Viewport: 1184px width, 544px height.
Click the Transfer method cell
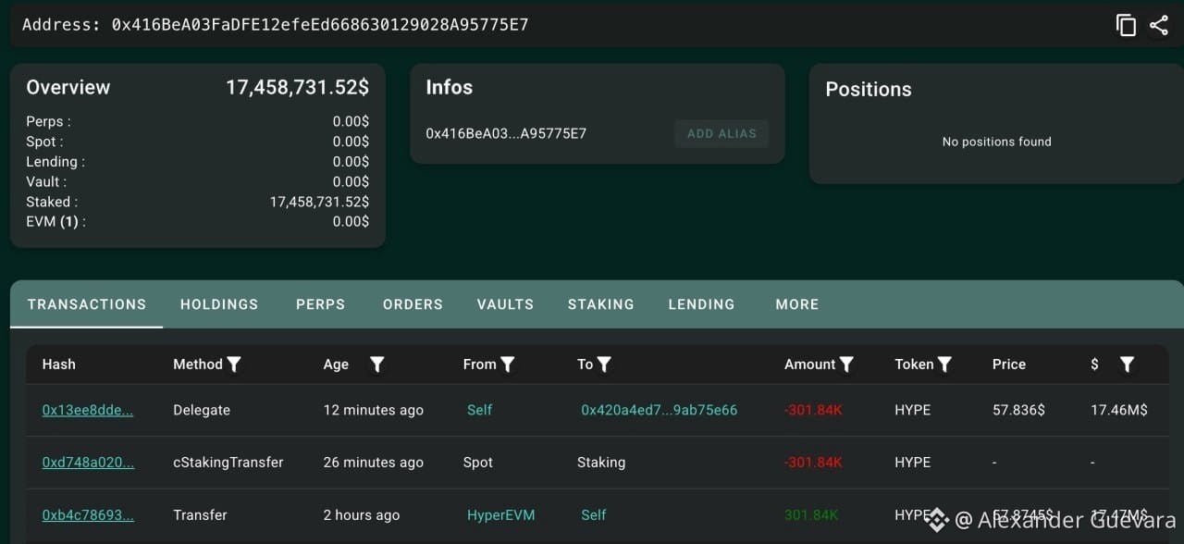pyautogui.click(x=200, y=515)
